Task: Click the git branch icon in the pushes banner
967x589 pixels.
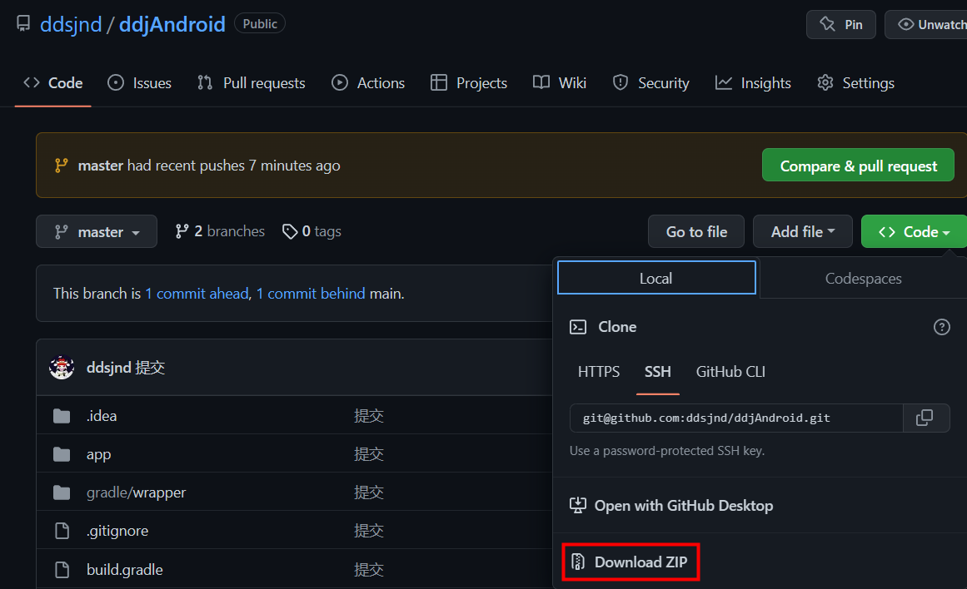Action: (x=61, y=166)
